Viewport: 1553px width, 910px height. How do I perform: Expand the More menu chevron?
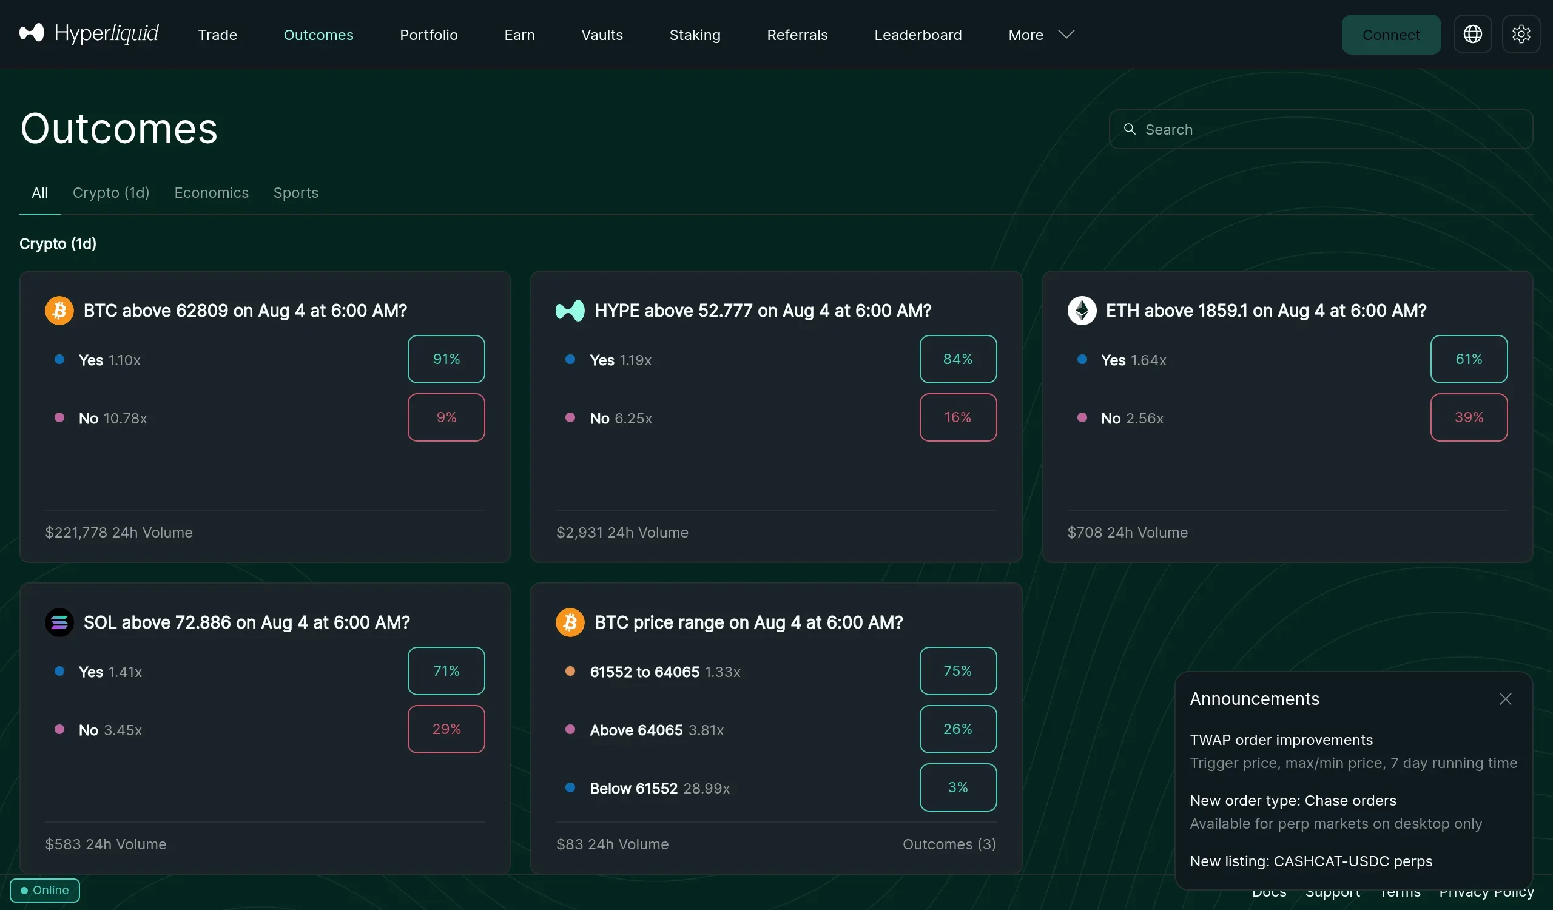click(1066, 35)
